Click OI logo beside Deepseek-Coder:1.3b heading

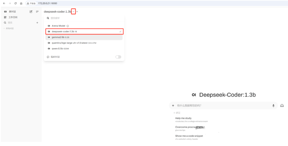coord(194,95)
